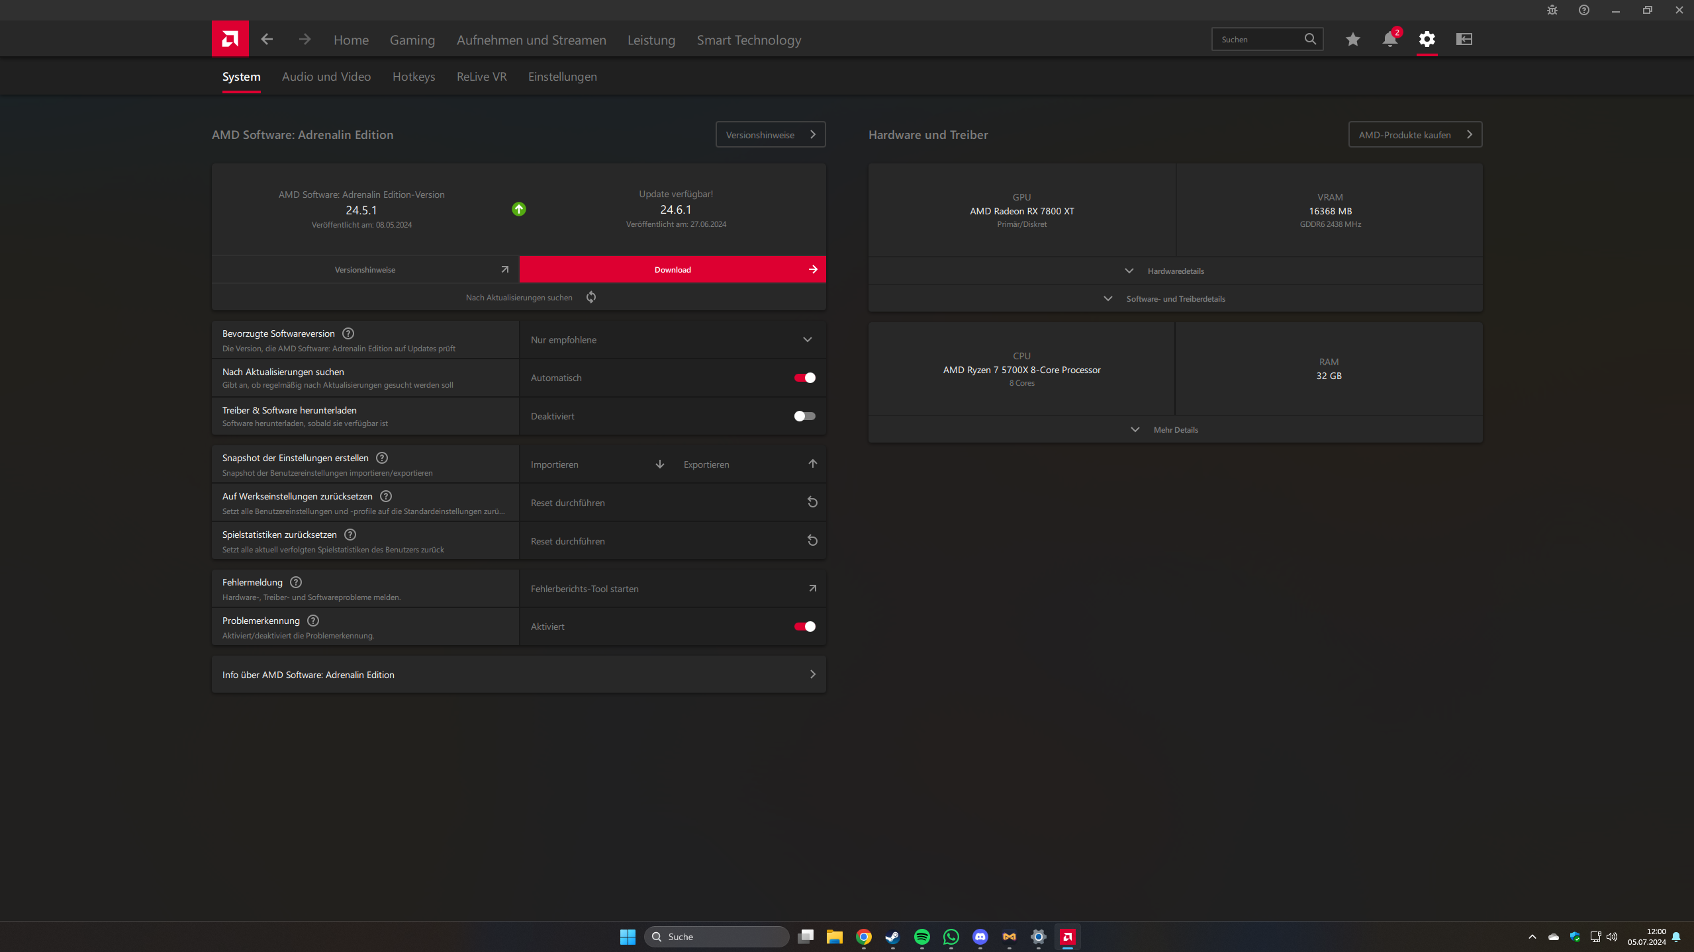The height and width of the screenshot is (952, 1694).
Task: Open notifications bell icon
Action: pyautogui.click(x=1389, y=39)
